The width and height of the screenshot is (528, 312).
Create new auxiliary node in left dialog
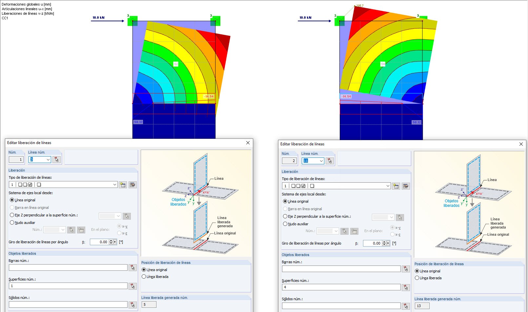coord(81,230)
